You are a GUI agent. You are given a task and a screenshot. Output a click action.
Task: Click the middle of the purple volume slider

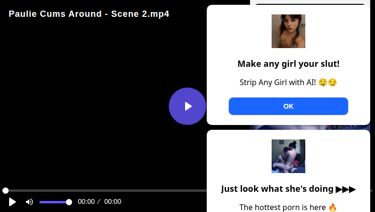point(54,202)
